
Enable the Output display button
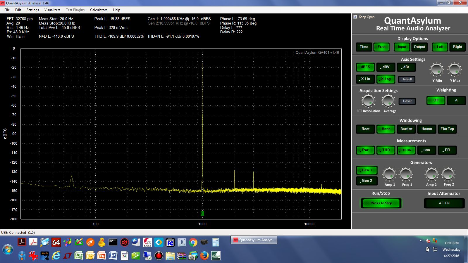click(x=419, y=47)
